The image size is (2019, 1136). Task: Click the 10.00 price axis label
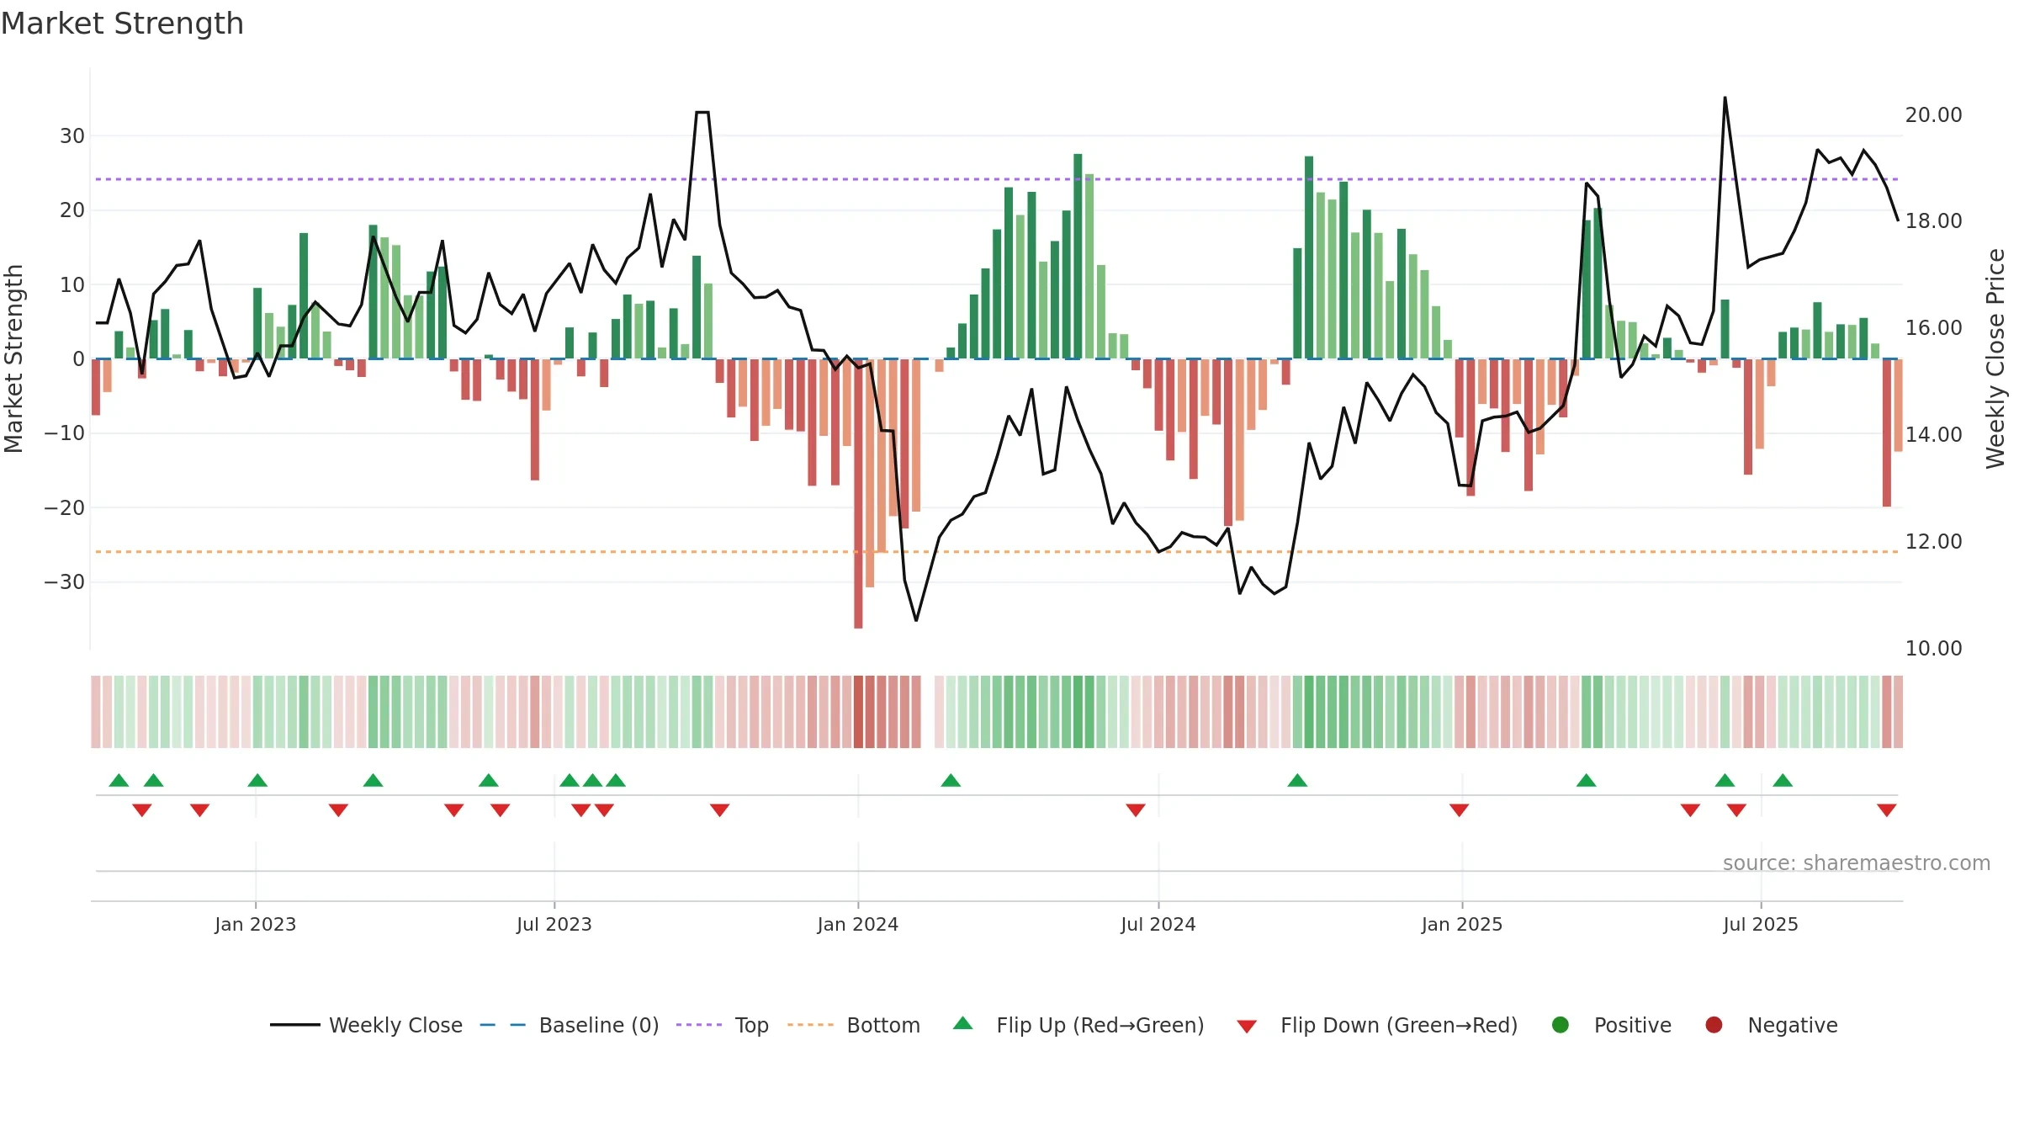[1933, 648]
